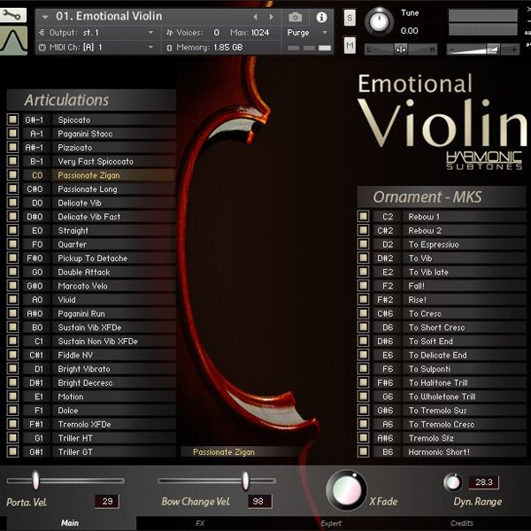Go to next instrument arrow
Screen dimensions: 531x531
click(272, 17)
